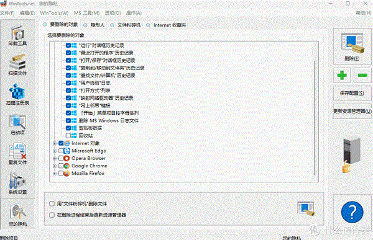Open the 扫描注册表 registry scanner tool
The width and height of the screenshot is (373, 240).
click(17, 95)
